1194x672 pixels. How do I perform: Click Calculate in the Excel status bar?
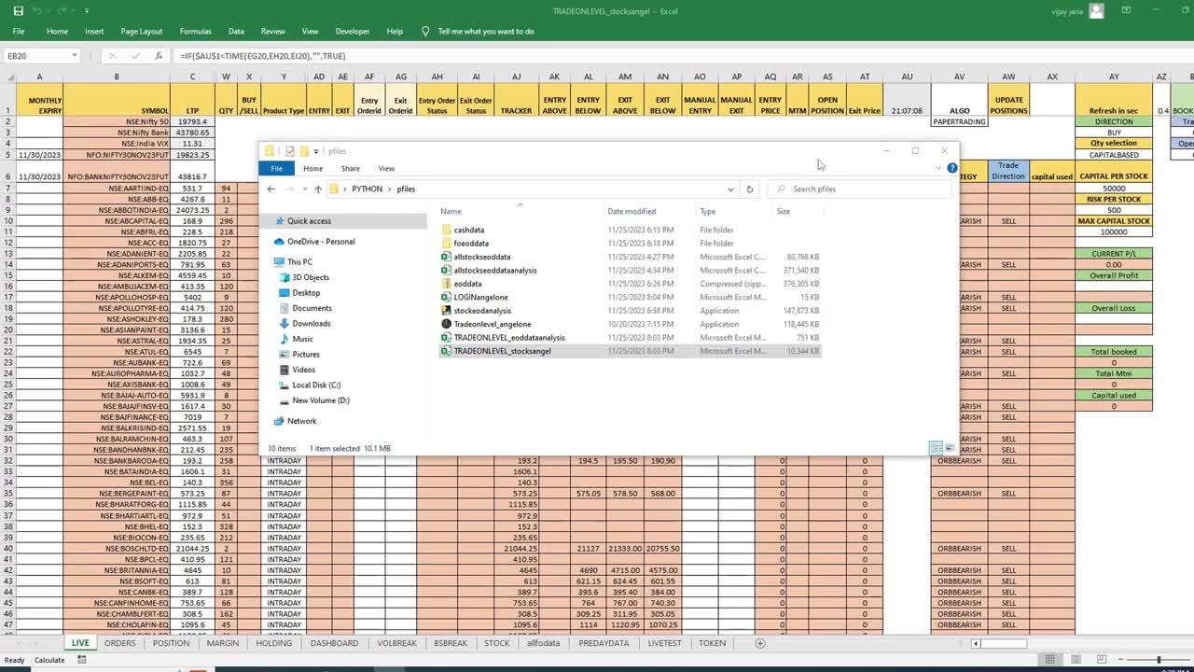pos(49,660)
